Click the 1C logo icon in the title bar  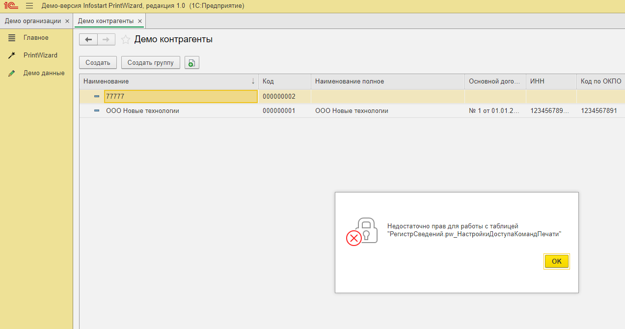11,6
